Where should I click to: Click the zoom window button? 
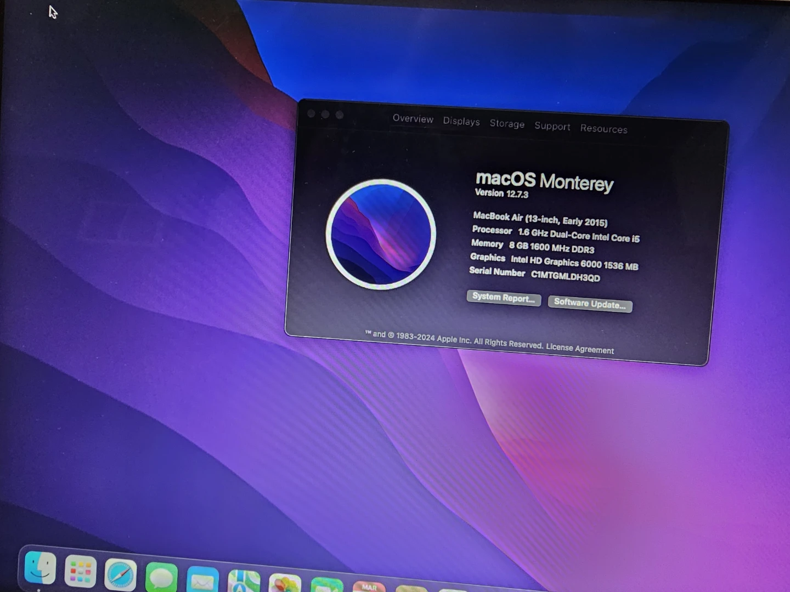coord(340,115)
